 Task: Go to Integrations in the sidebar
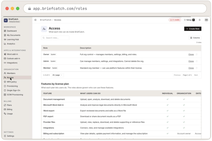click(x=11, y=63)
